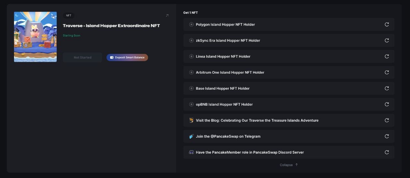Refresh the Linea Island Hopper task status
410x178 pixels.
[387, 56]
